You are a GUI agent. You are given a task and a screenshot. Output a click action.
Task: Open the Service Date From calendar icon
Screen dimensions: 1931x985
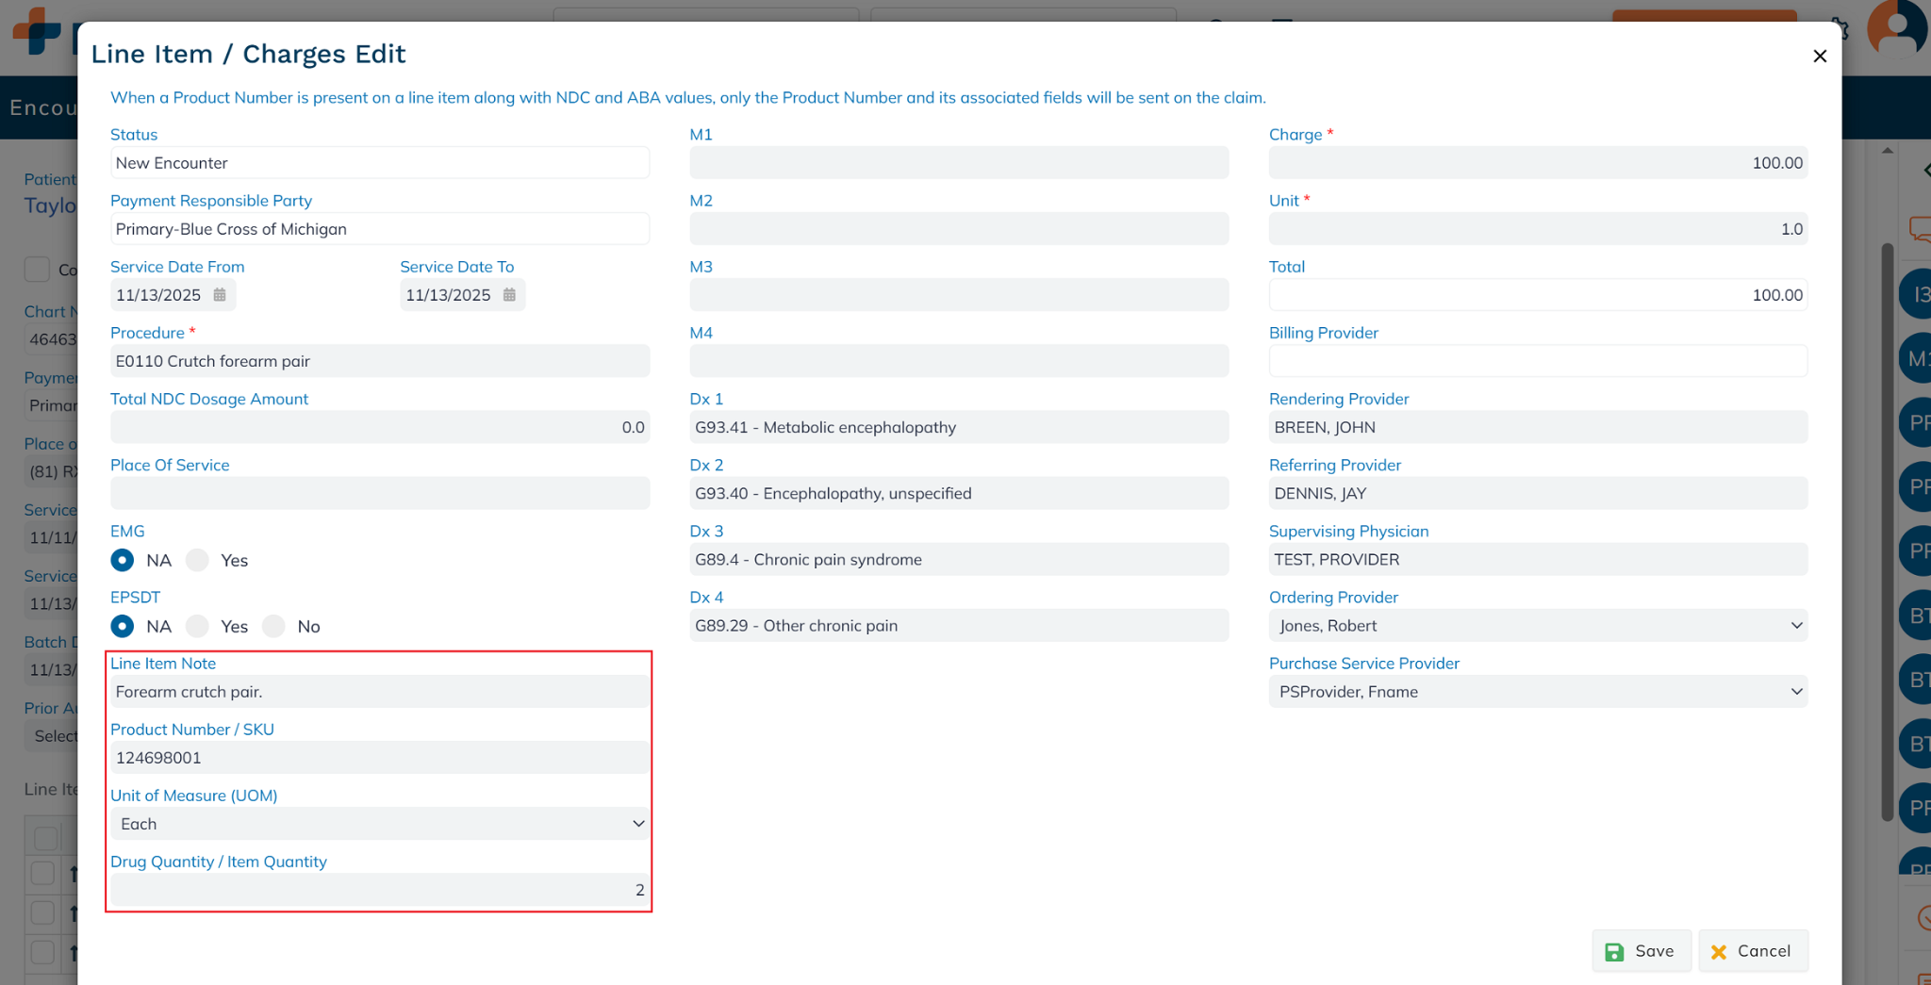[x=220, y=295]
